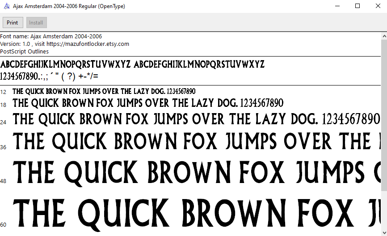Click the scrollbar up arrow

point(384,36)
